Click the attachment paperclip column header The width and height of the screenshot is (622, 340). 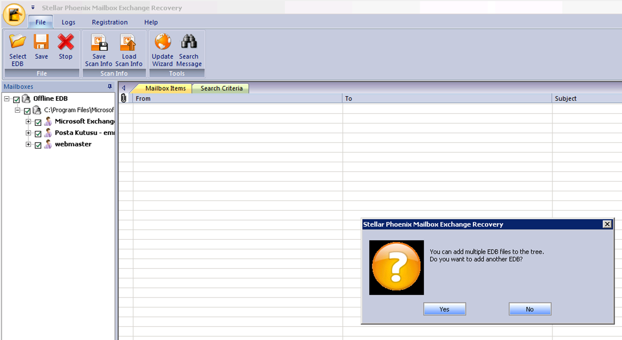[124, 99]
